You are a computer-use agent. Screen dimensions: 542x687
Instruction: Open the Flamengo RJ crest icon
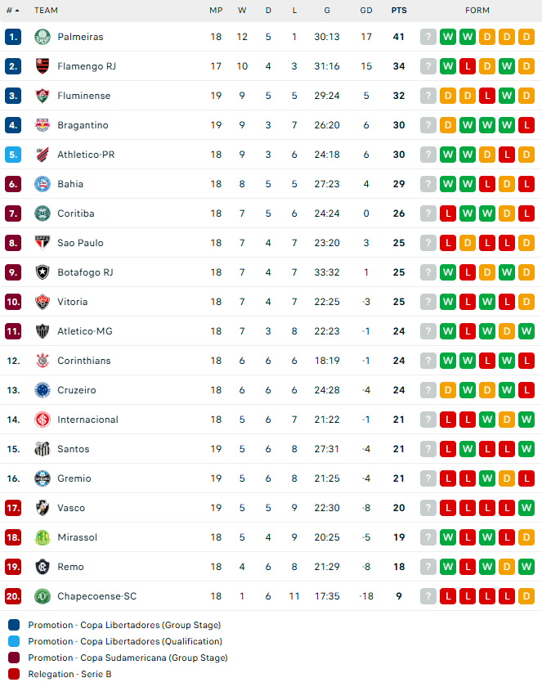[43, 66]
